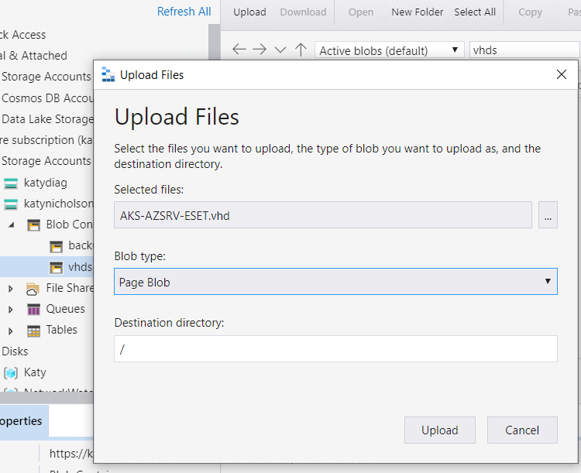Viewport: 581px width, 473px height.
Task: Expand the Tables tree node
Action: 11,330
